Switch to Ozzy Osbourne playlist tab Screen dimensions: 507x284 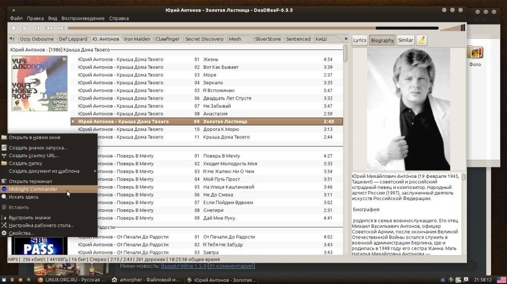tap(37, 39)
